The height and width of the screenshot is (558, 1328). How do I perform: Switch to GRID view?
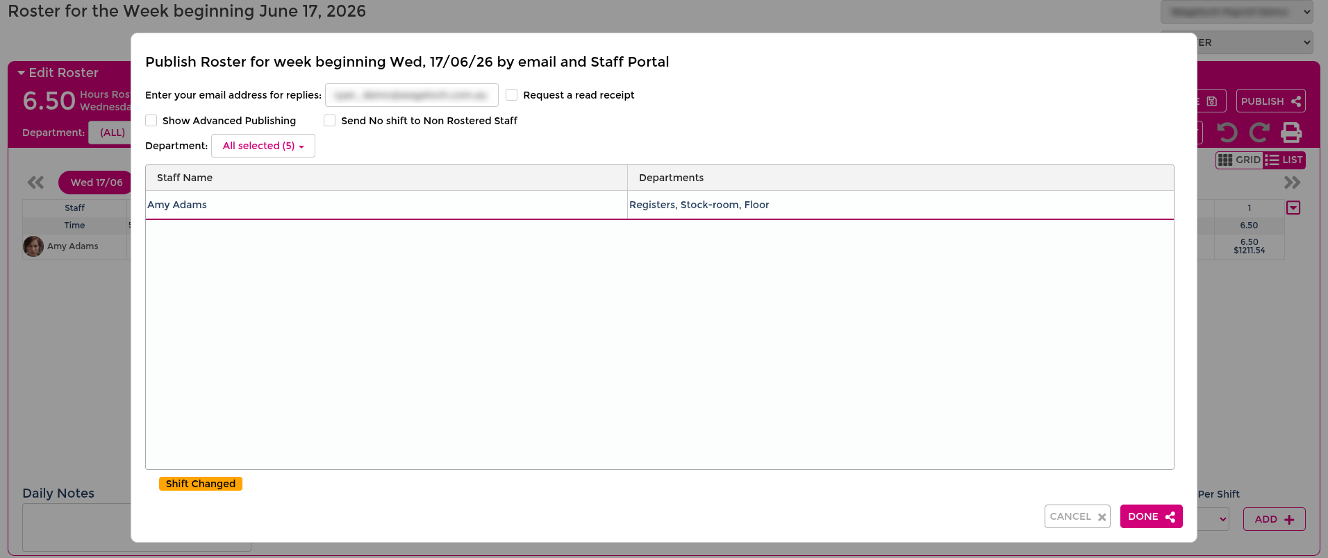coord(1240,160)
